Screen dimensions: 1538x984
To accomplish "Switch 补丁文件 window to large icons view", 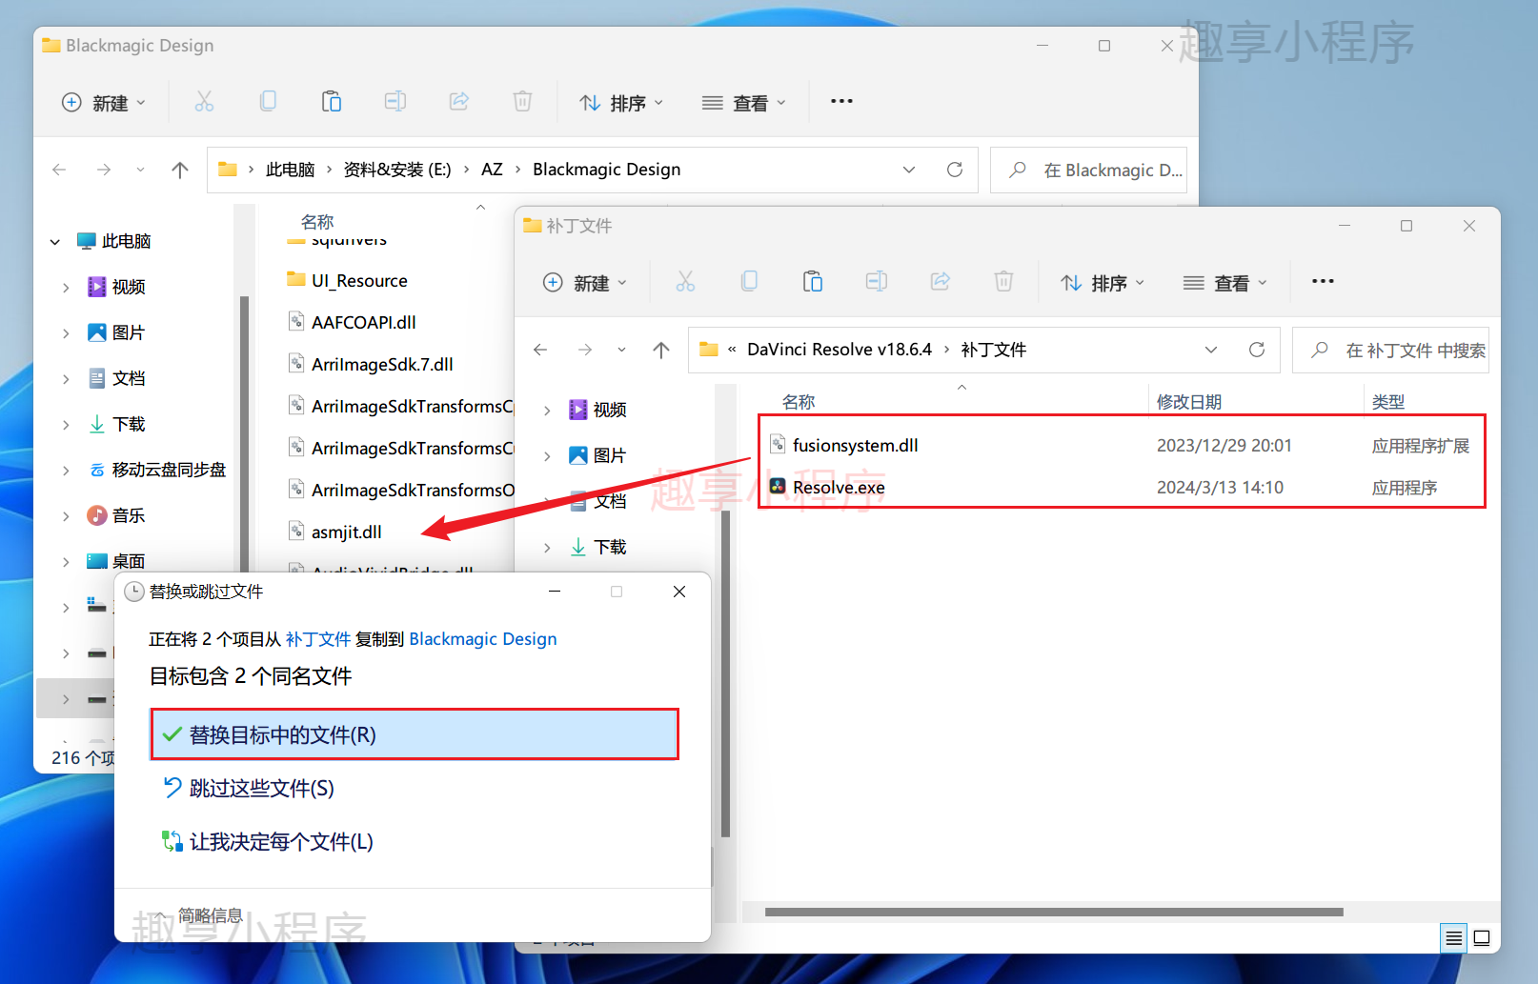I will 1482,938.
